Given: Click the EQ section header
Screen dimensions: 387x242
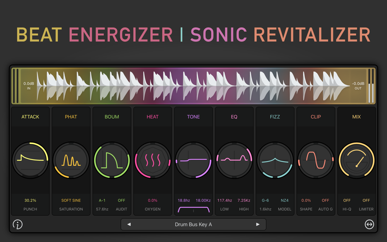Looking at the screenshot, I should (x=234, y=117).
